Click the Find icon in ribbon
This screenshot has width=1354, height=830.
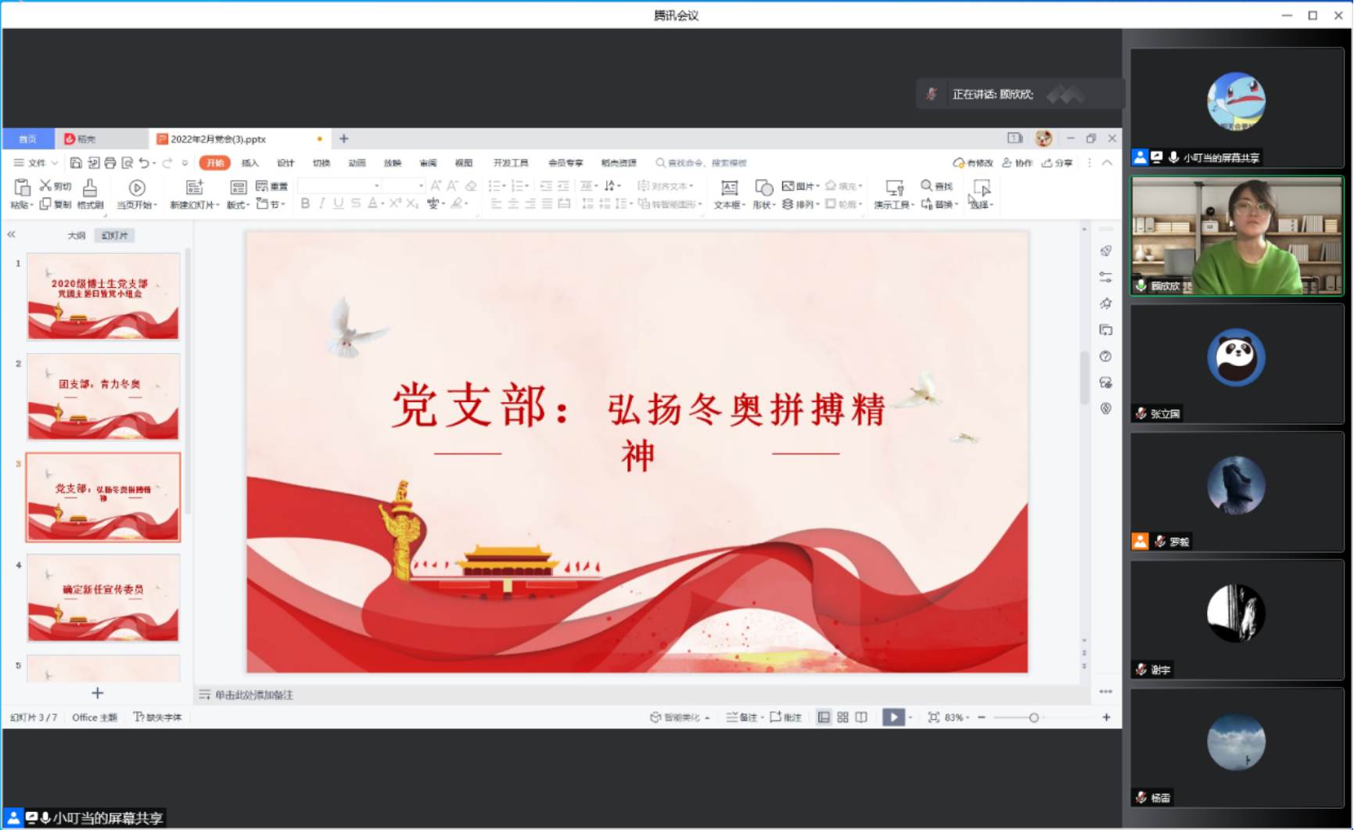point(937,185)
